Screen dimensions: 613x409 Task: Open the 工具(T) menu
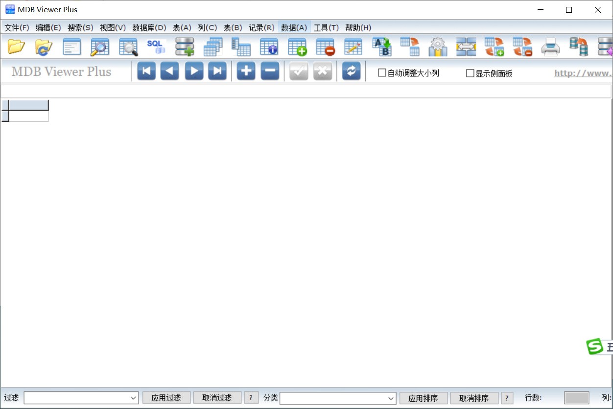[326, 27]
